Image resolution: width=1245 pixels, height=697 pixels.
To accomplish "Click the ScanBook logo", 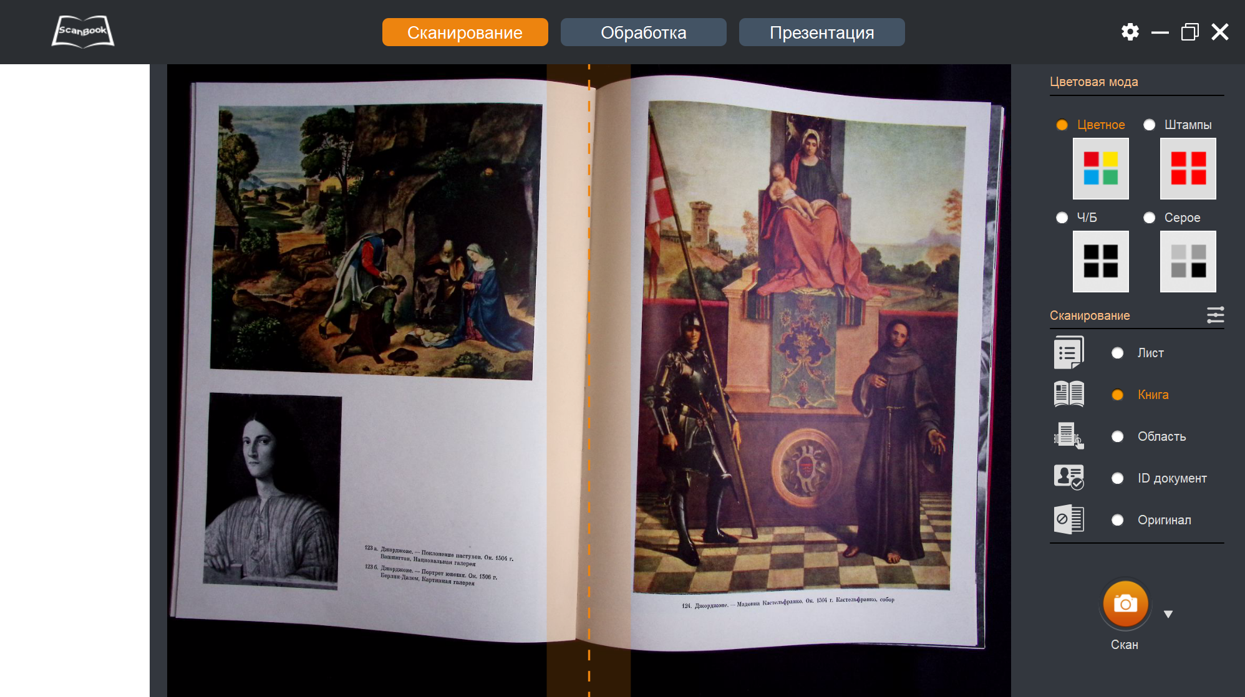I will pos(83,32).
